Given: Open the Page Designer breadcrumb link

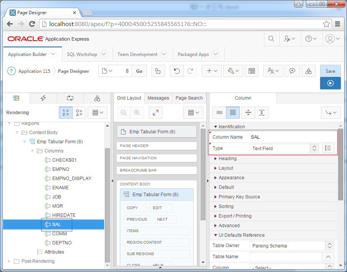Looking at the screenshot, I should tap(73, 71).
